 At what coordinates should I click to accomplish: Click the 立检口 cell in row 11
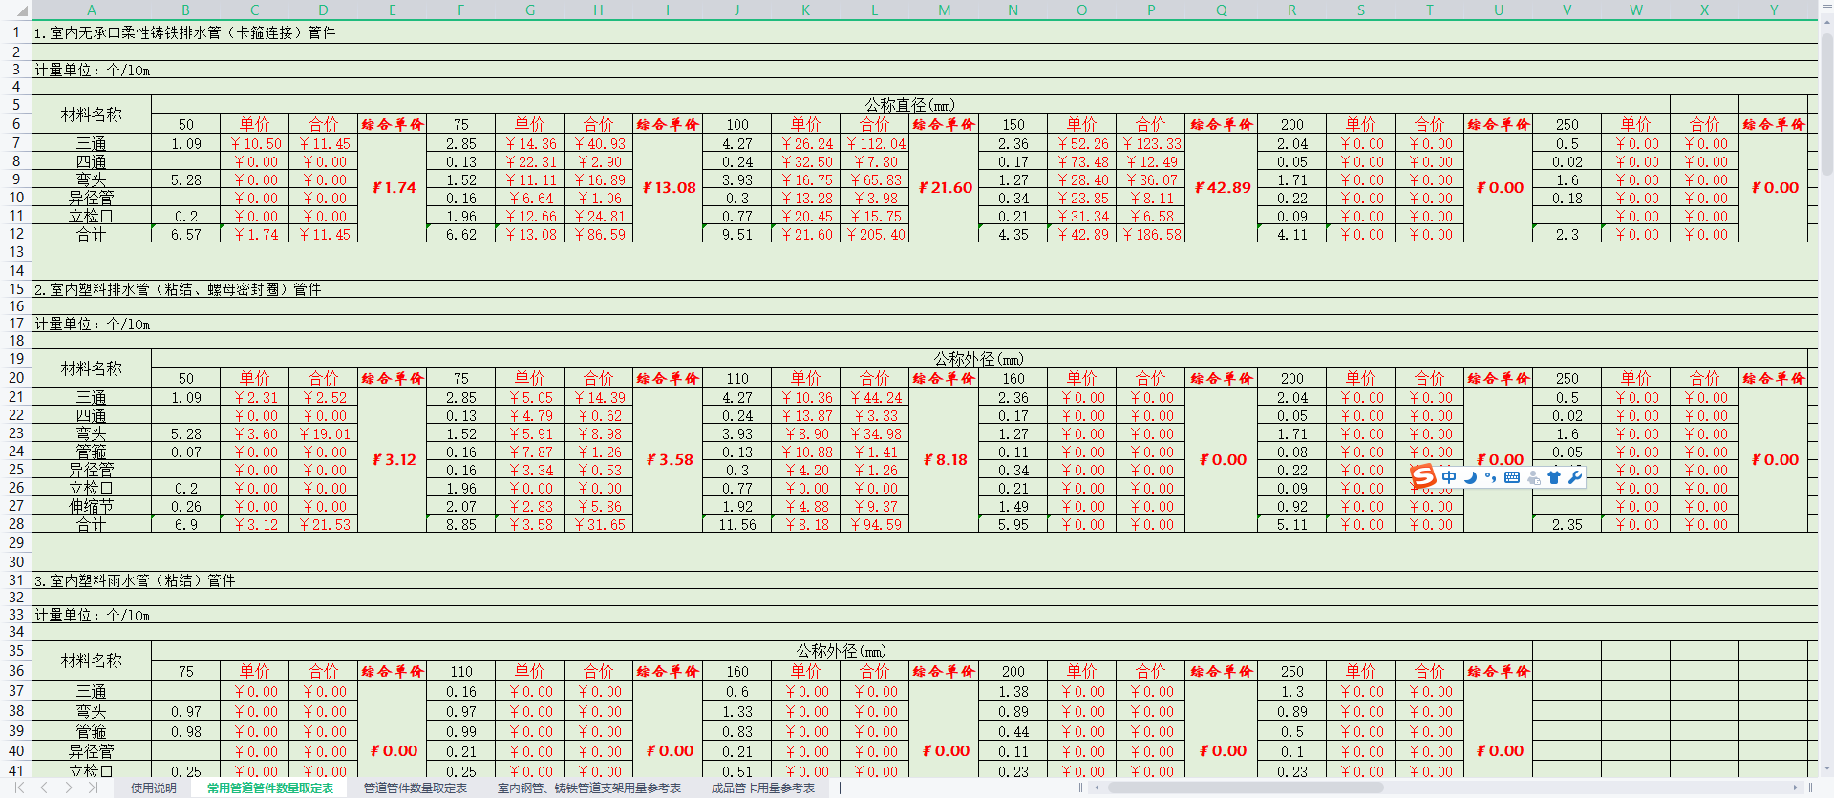(x=92, y=216)
